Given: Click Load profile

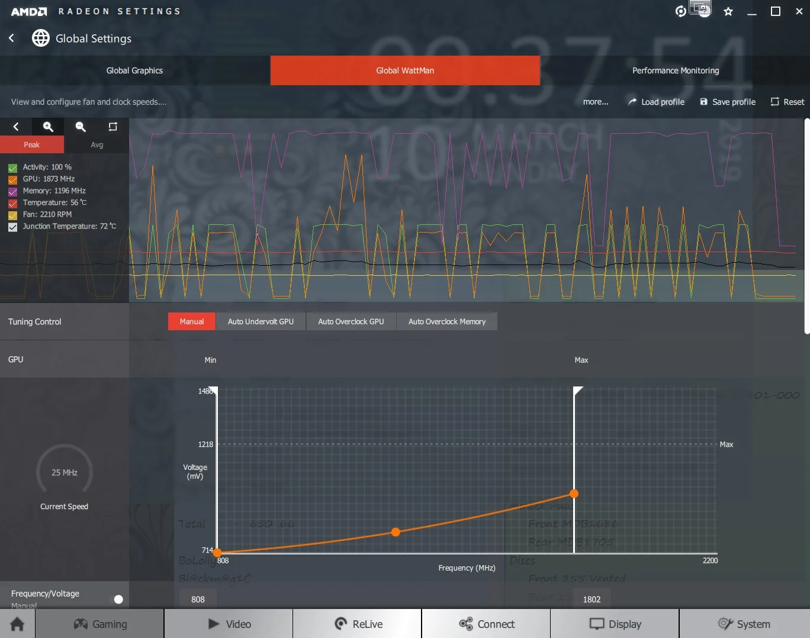Looking at the screenshot, I should [x=657, y=102].
